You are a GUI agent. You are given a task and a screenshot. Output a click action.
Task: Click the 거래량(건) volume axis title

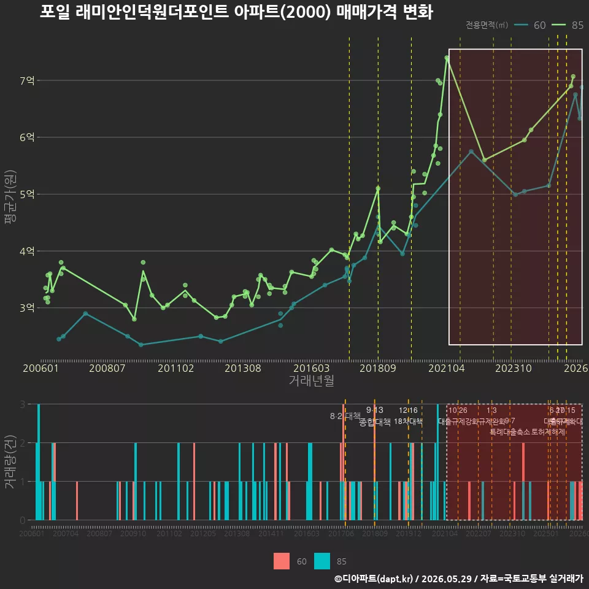[x=10, y=462]
